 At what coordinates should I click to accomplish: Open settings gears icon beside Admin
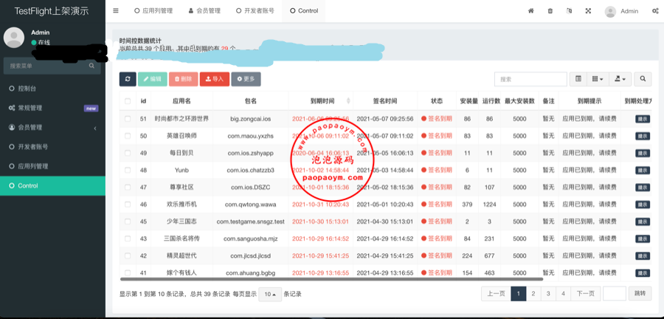(655, 11)
